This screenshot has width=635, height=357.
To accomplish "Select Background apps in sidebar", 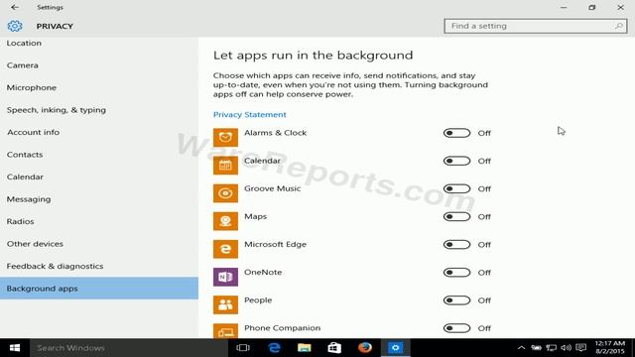I will point(99,289).
